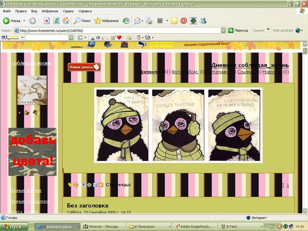Click the Love you avatar picture
308x231 pixels.
(x=32, y=90)
